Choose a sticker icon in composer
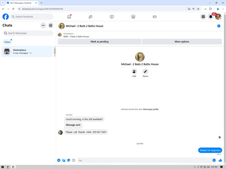 coord(69,160)
